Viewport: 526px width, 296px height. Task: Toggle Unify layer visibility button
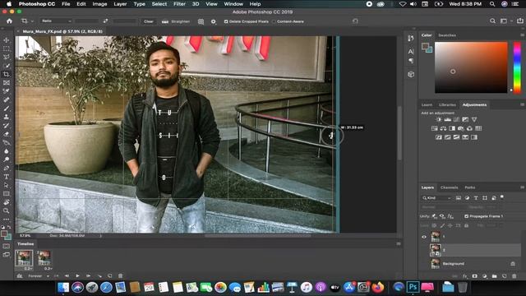coord(442,216)
